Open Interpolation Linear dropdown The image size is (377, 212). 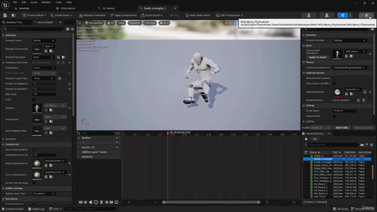44,68
